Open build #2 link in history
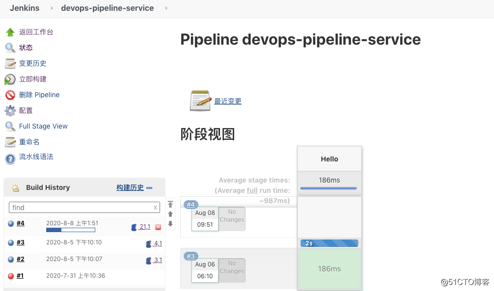 click(21, 259)
